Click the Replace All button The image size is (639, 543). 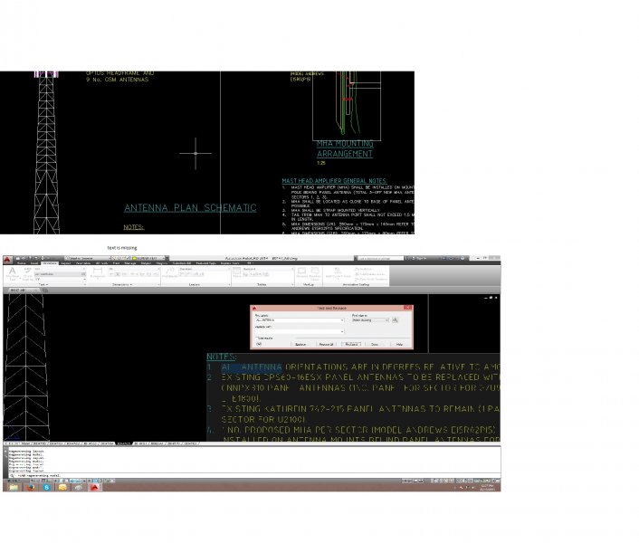(x=326, y=345)
